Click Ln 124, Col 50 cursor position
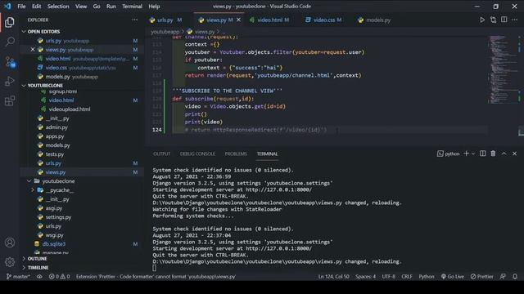Screen dimensions: 524x294 click(x=333, y=276)
